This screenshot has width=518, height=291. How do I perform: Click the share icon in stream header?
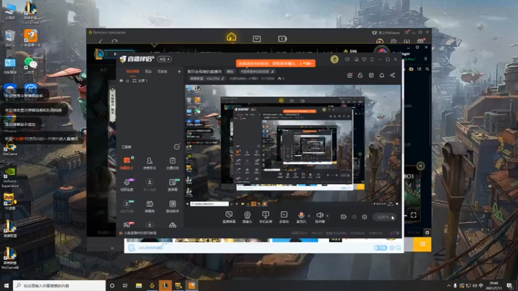tap(392, 75)
